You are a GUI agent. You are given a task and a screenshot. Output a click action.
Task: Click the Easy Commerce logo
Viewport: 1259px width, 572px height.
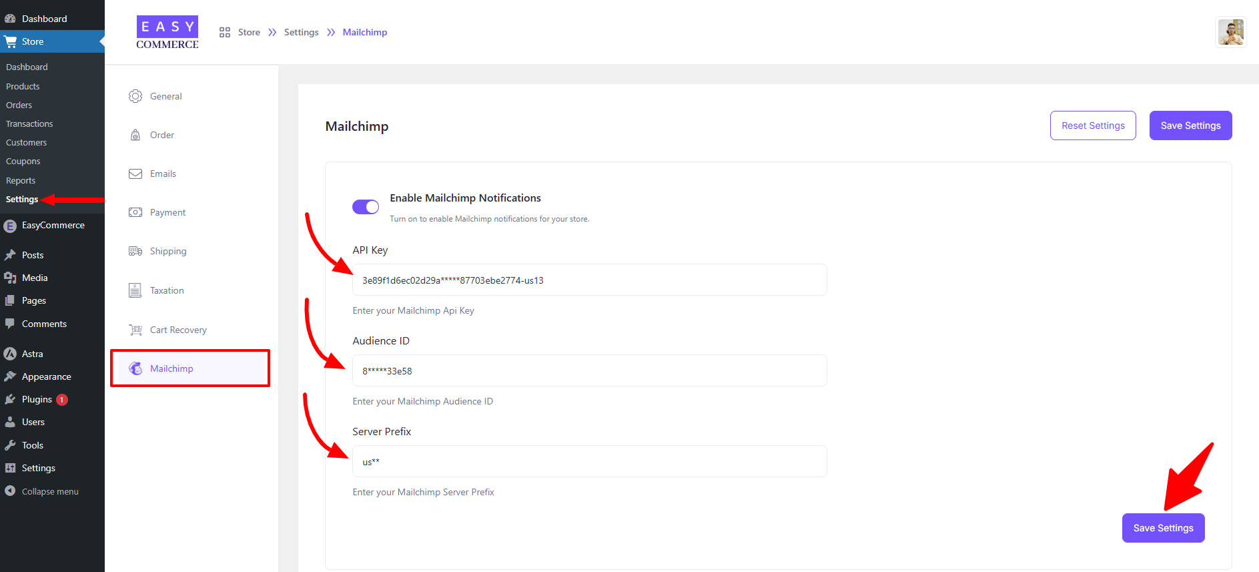pyautogui.click(x=167, y=33)
